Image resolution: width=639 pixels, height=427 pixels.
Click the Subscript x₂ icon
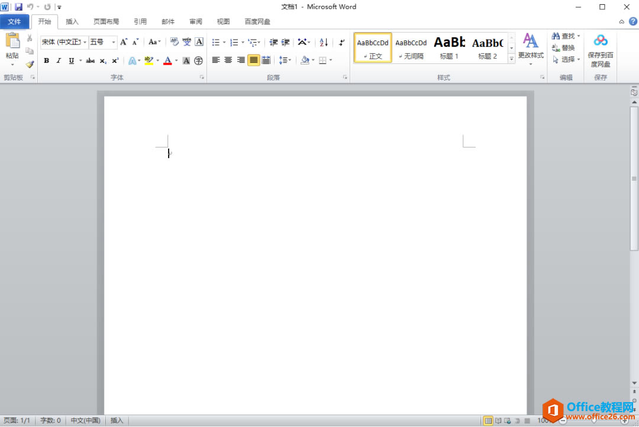point(103,61)
